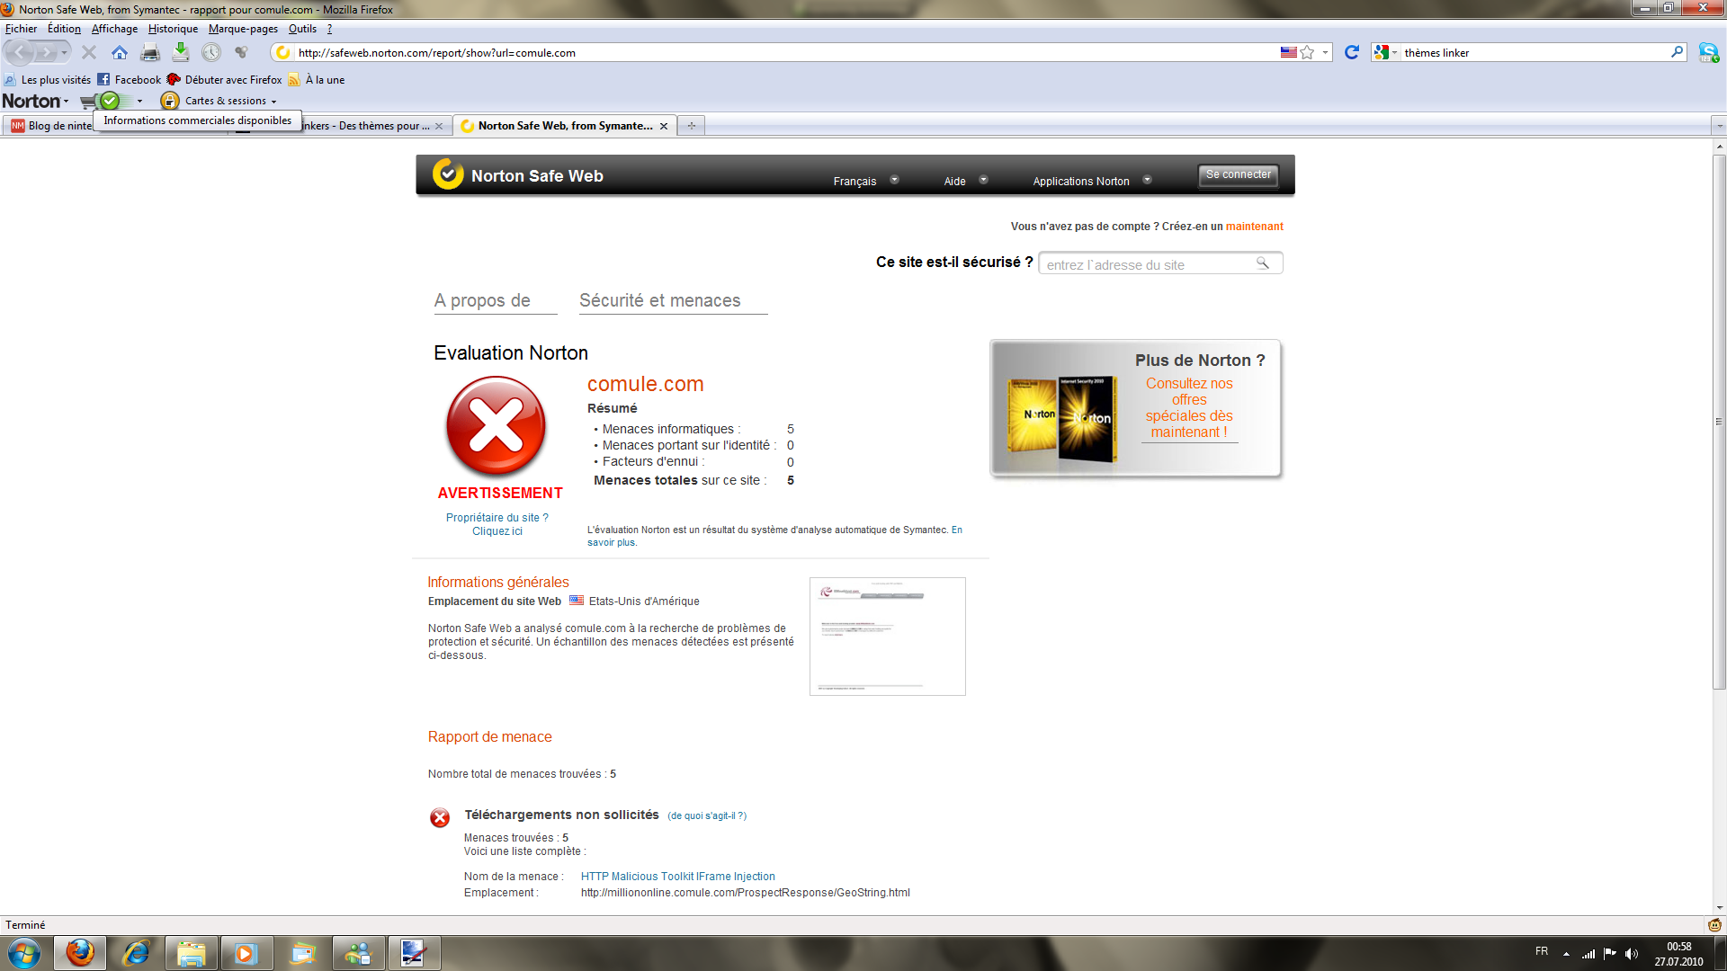Click the Norton special offers banner

1136,409
